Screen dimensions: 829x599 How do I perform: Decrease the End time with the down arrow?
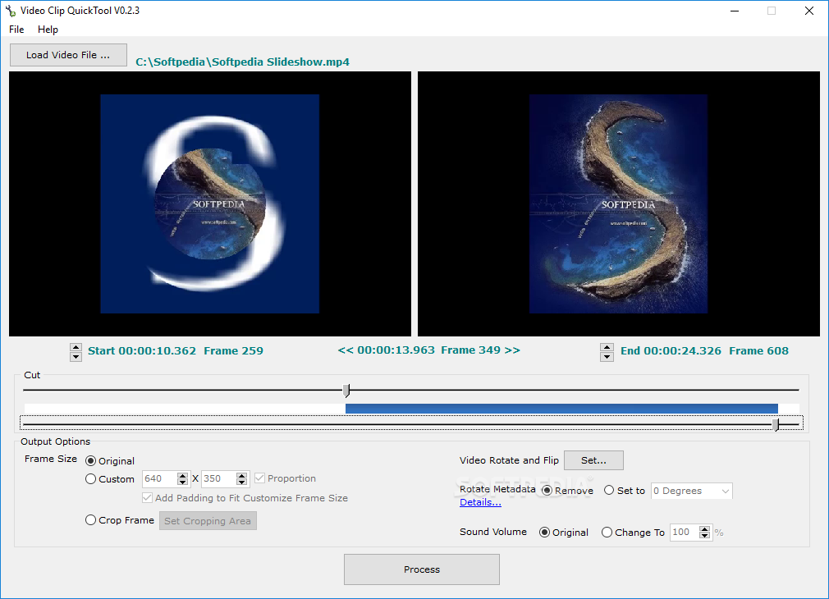(607, 357)
